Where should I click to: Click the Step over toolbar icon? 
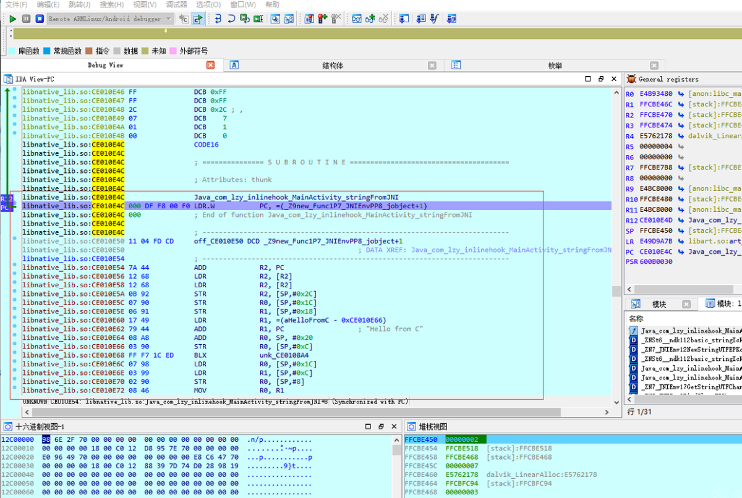[231, 19]
